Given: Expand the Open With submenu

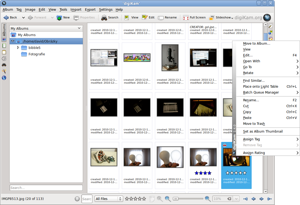Looking at the screenshot, I should click(268, 61).
